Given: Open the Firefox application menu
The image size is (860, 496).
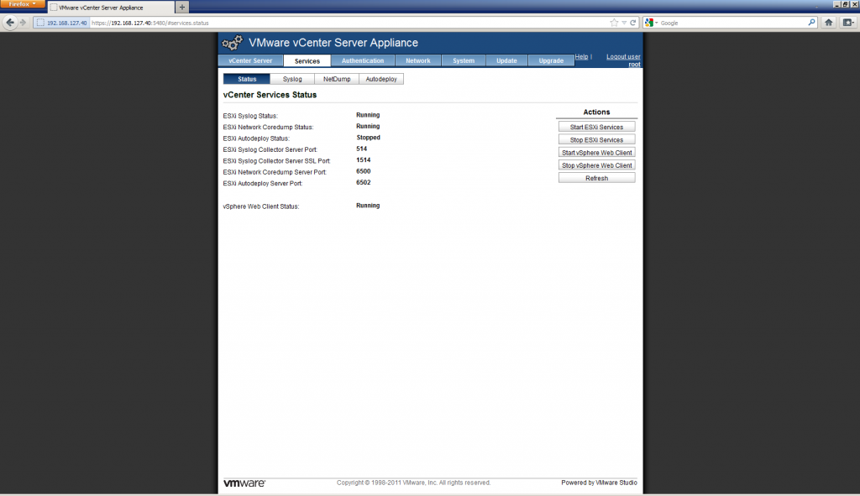Looking at the screenshot, I should 23,4.
